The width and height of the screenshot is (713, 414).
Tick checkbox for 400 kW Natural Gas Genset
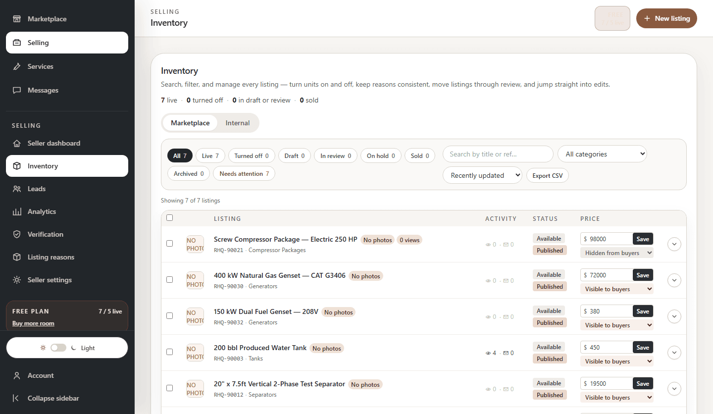tap(170, 279)
